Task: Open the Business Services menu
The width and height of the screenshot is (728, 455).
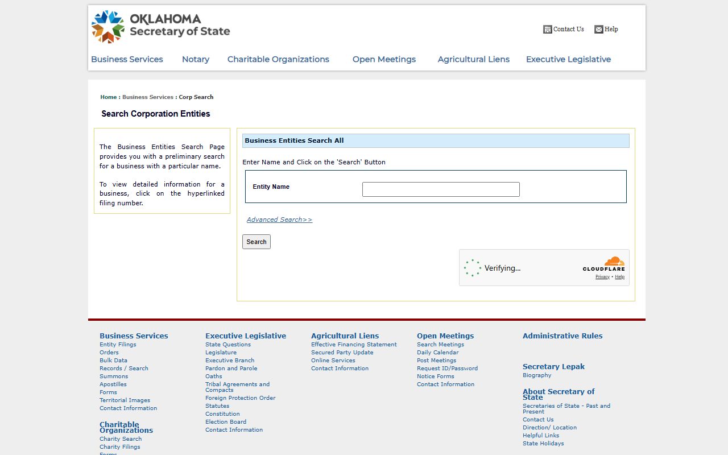Action: (127, 59)
